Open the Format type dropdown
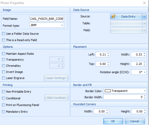The width and height of the screenshot is (149, 125). pyautogui.click(x=62, y=25)
